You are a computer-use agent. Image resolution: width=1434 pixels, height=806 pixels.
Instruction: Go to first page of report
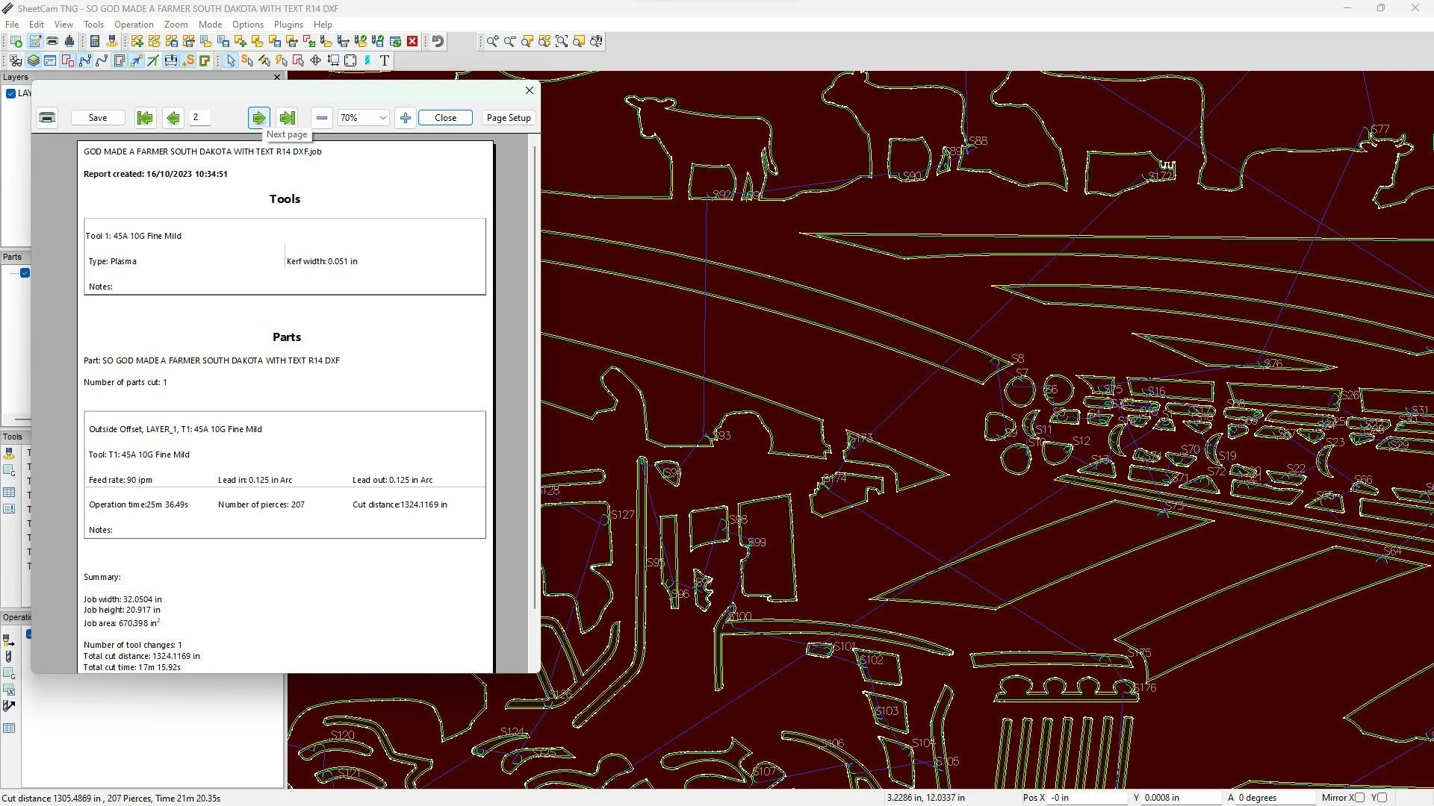[x=145, y=118]
